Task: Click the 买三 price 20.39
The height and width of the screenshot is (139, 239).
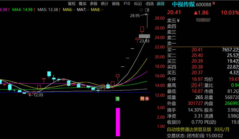Action: 197,61
